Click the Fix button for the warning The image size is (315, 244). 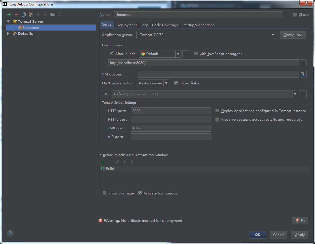[x=300, y=221]
